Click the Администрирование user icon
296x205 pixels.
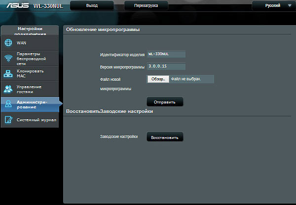(8, 103)
